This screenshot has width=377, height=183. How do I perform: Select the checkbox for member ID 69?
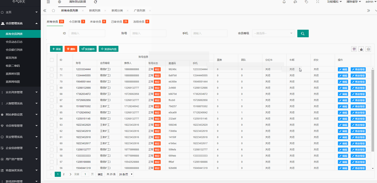coord(52,88)
